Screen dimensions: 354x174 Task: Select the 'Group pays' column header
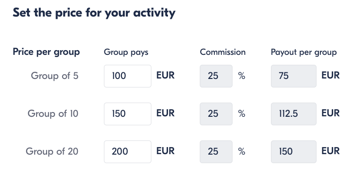pos(126,52)
